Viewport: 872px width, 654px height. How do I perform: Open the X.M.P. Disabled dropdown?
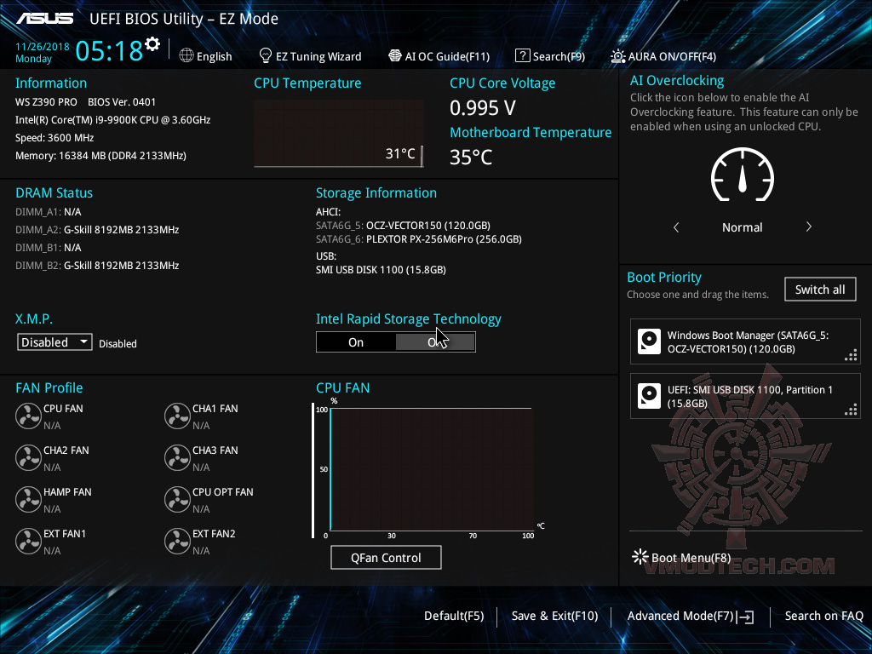54,342
